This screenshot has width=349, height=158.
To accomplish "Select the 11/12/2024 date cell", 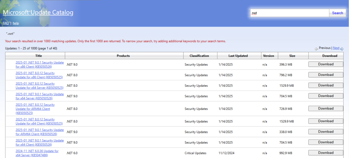I will point(226,153).
